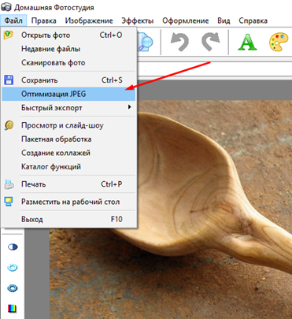
Task: Select Пакетная обработка menu entry
Action: [x=68, y=139]
